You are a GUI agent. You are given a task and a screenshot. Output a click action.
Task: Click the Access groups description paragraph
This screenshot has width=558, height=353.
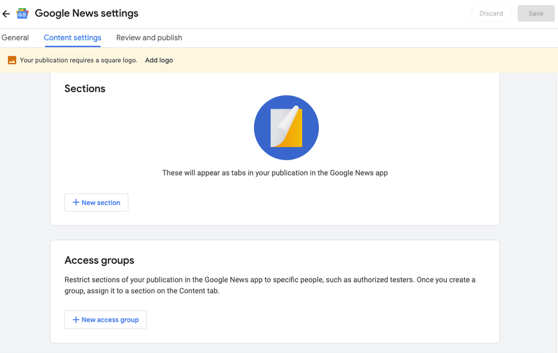coord(269,285)
